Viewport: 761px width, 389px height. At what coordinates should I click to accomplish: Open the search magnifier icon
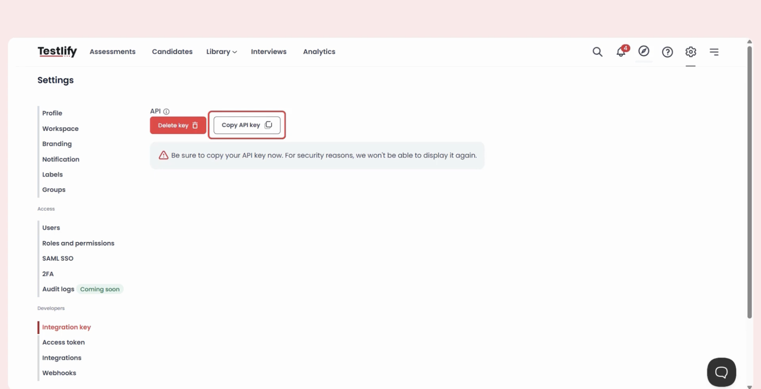pos(597,52)
